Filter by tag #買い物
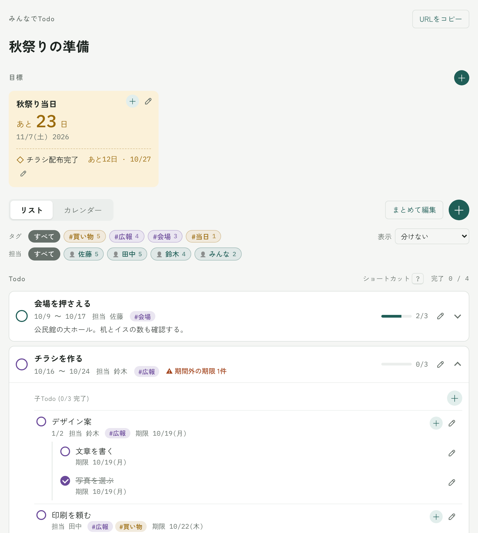 84,236
